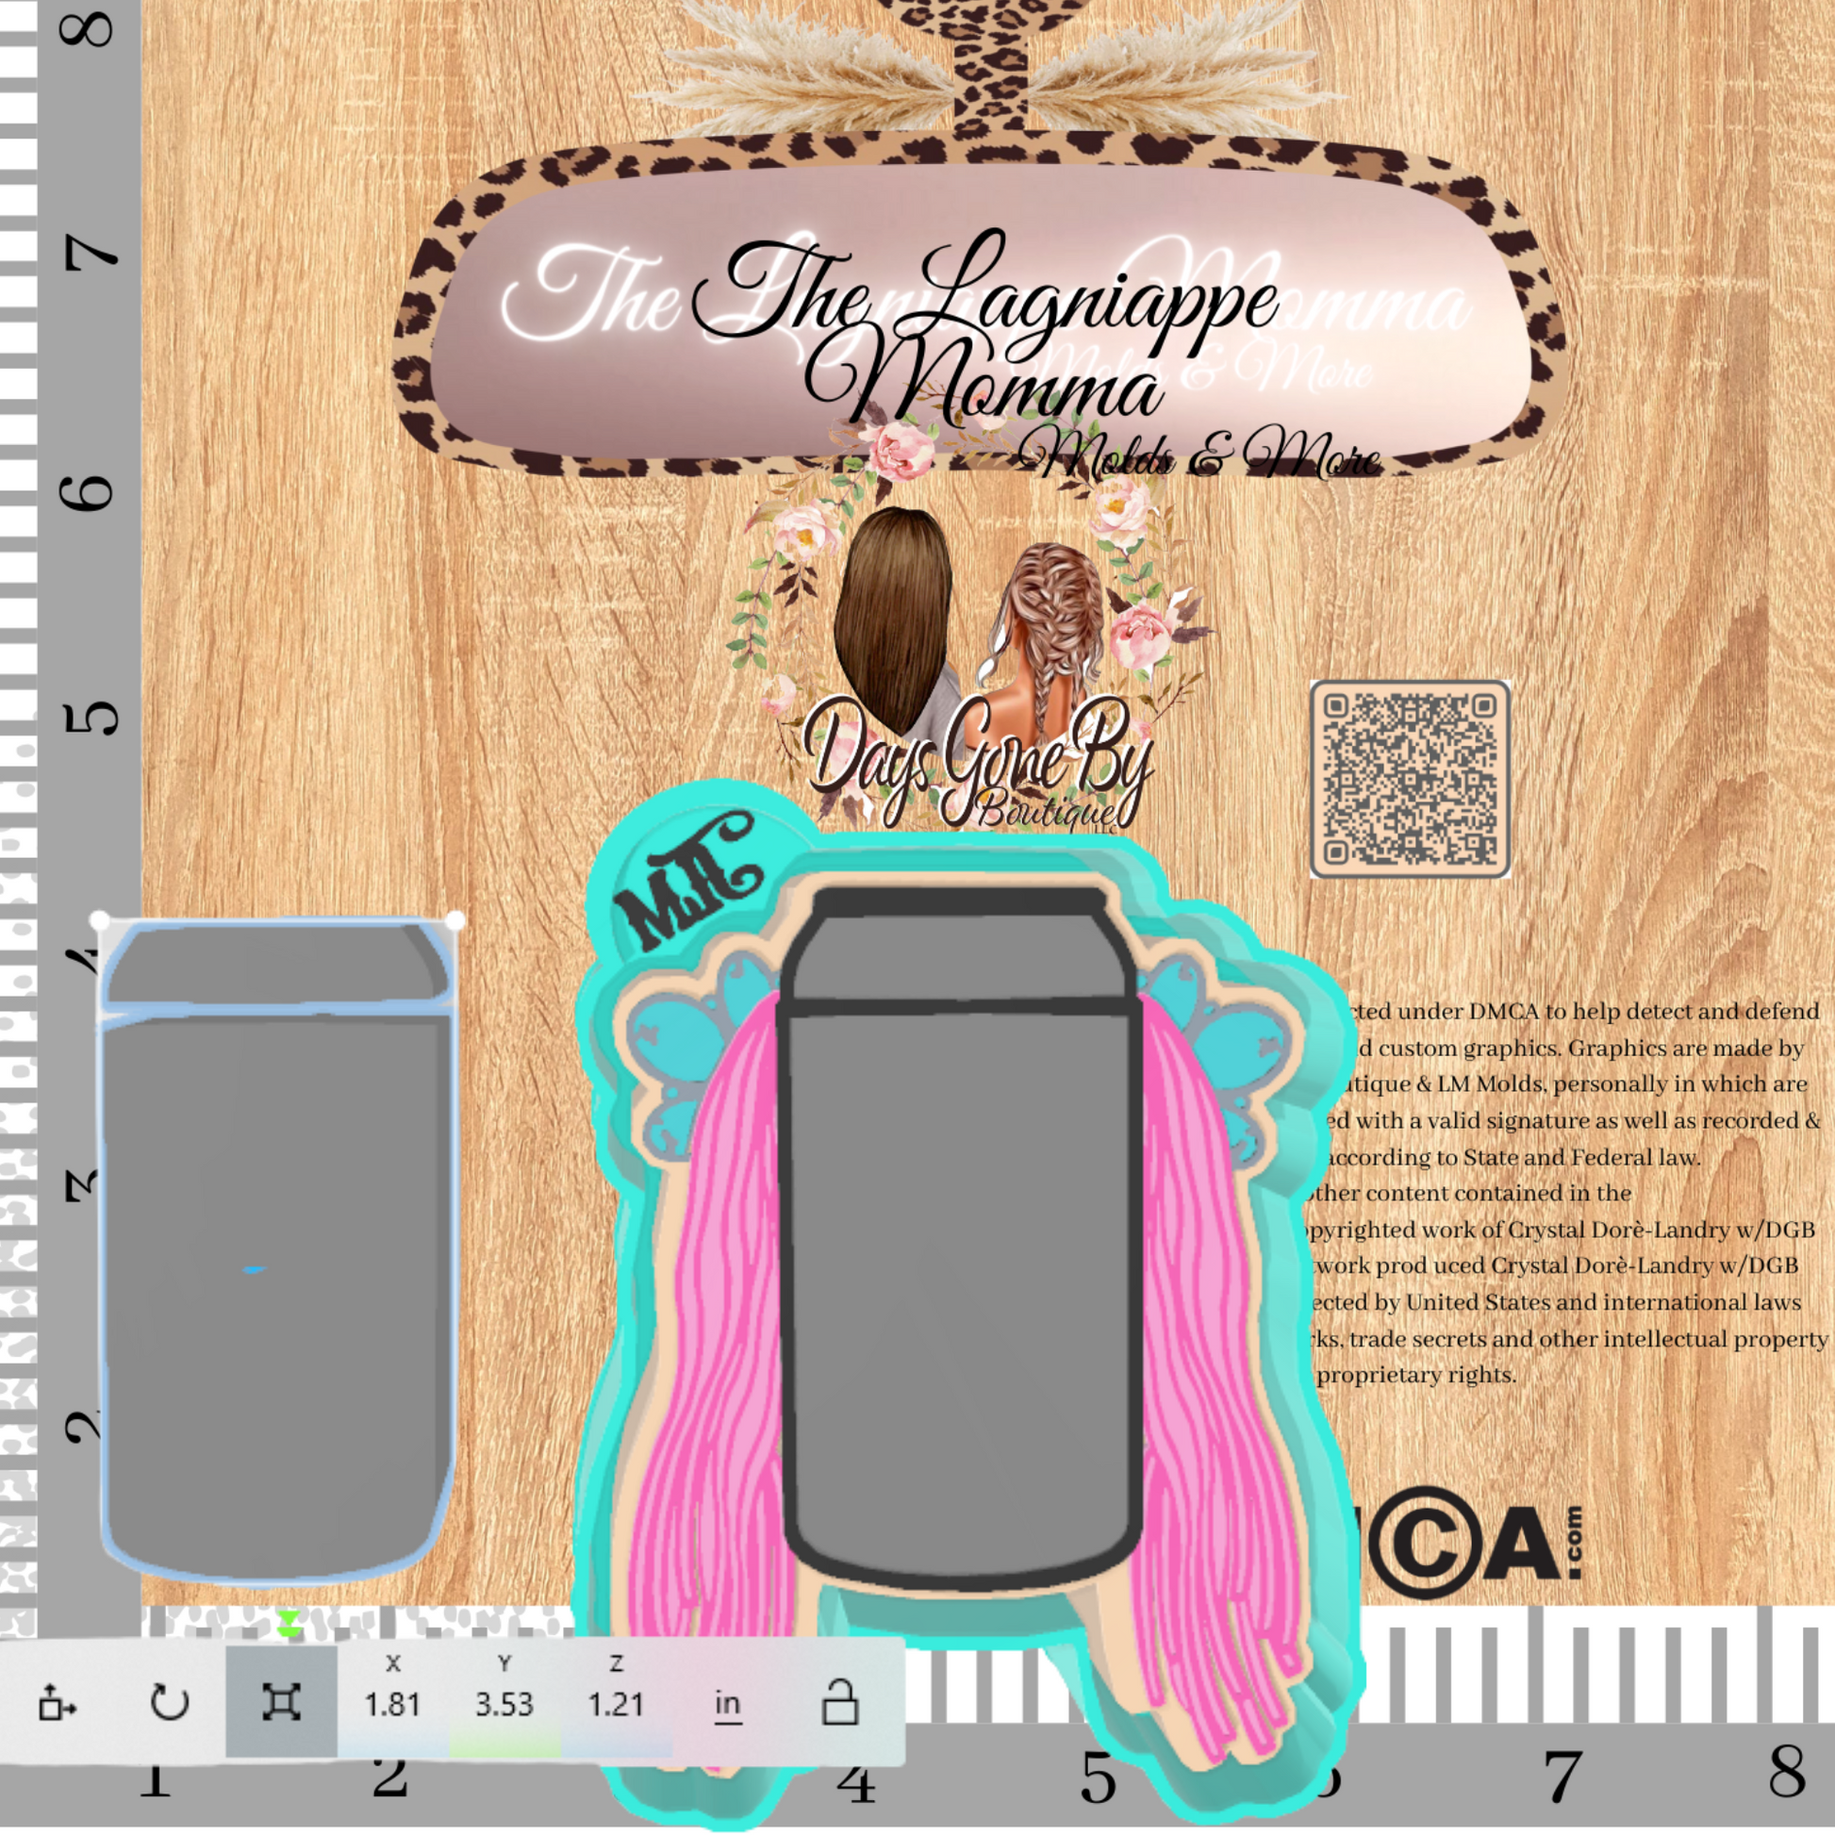
Task: Toggle the aspect ratio lock icon
Action: tap(839, 1701)
